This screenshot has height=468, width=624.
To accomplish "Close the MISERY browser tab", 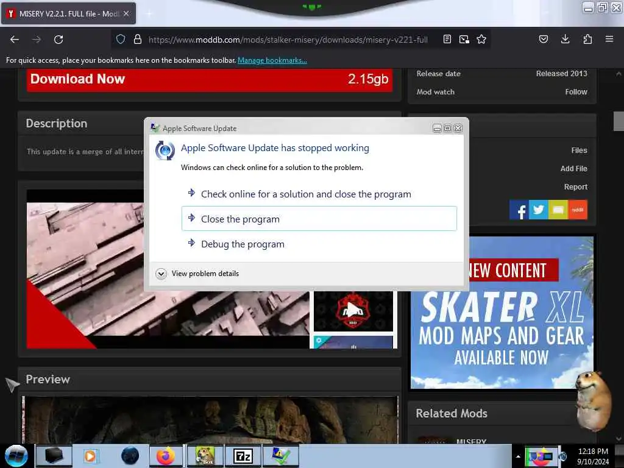I will (x=126, y=13).
